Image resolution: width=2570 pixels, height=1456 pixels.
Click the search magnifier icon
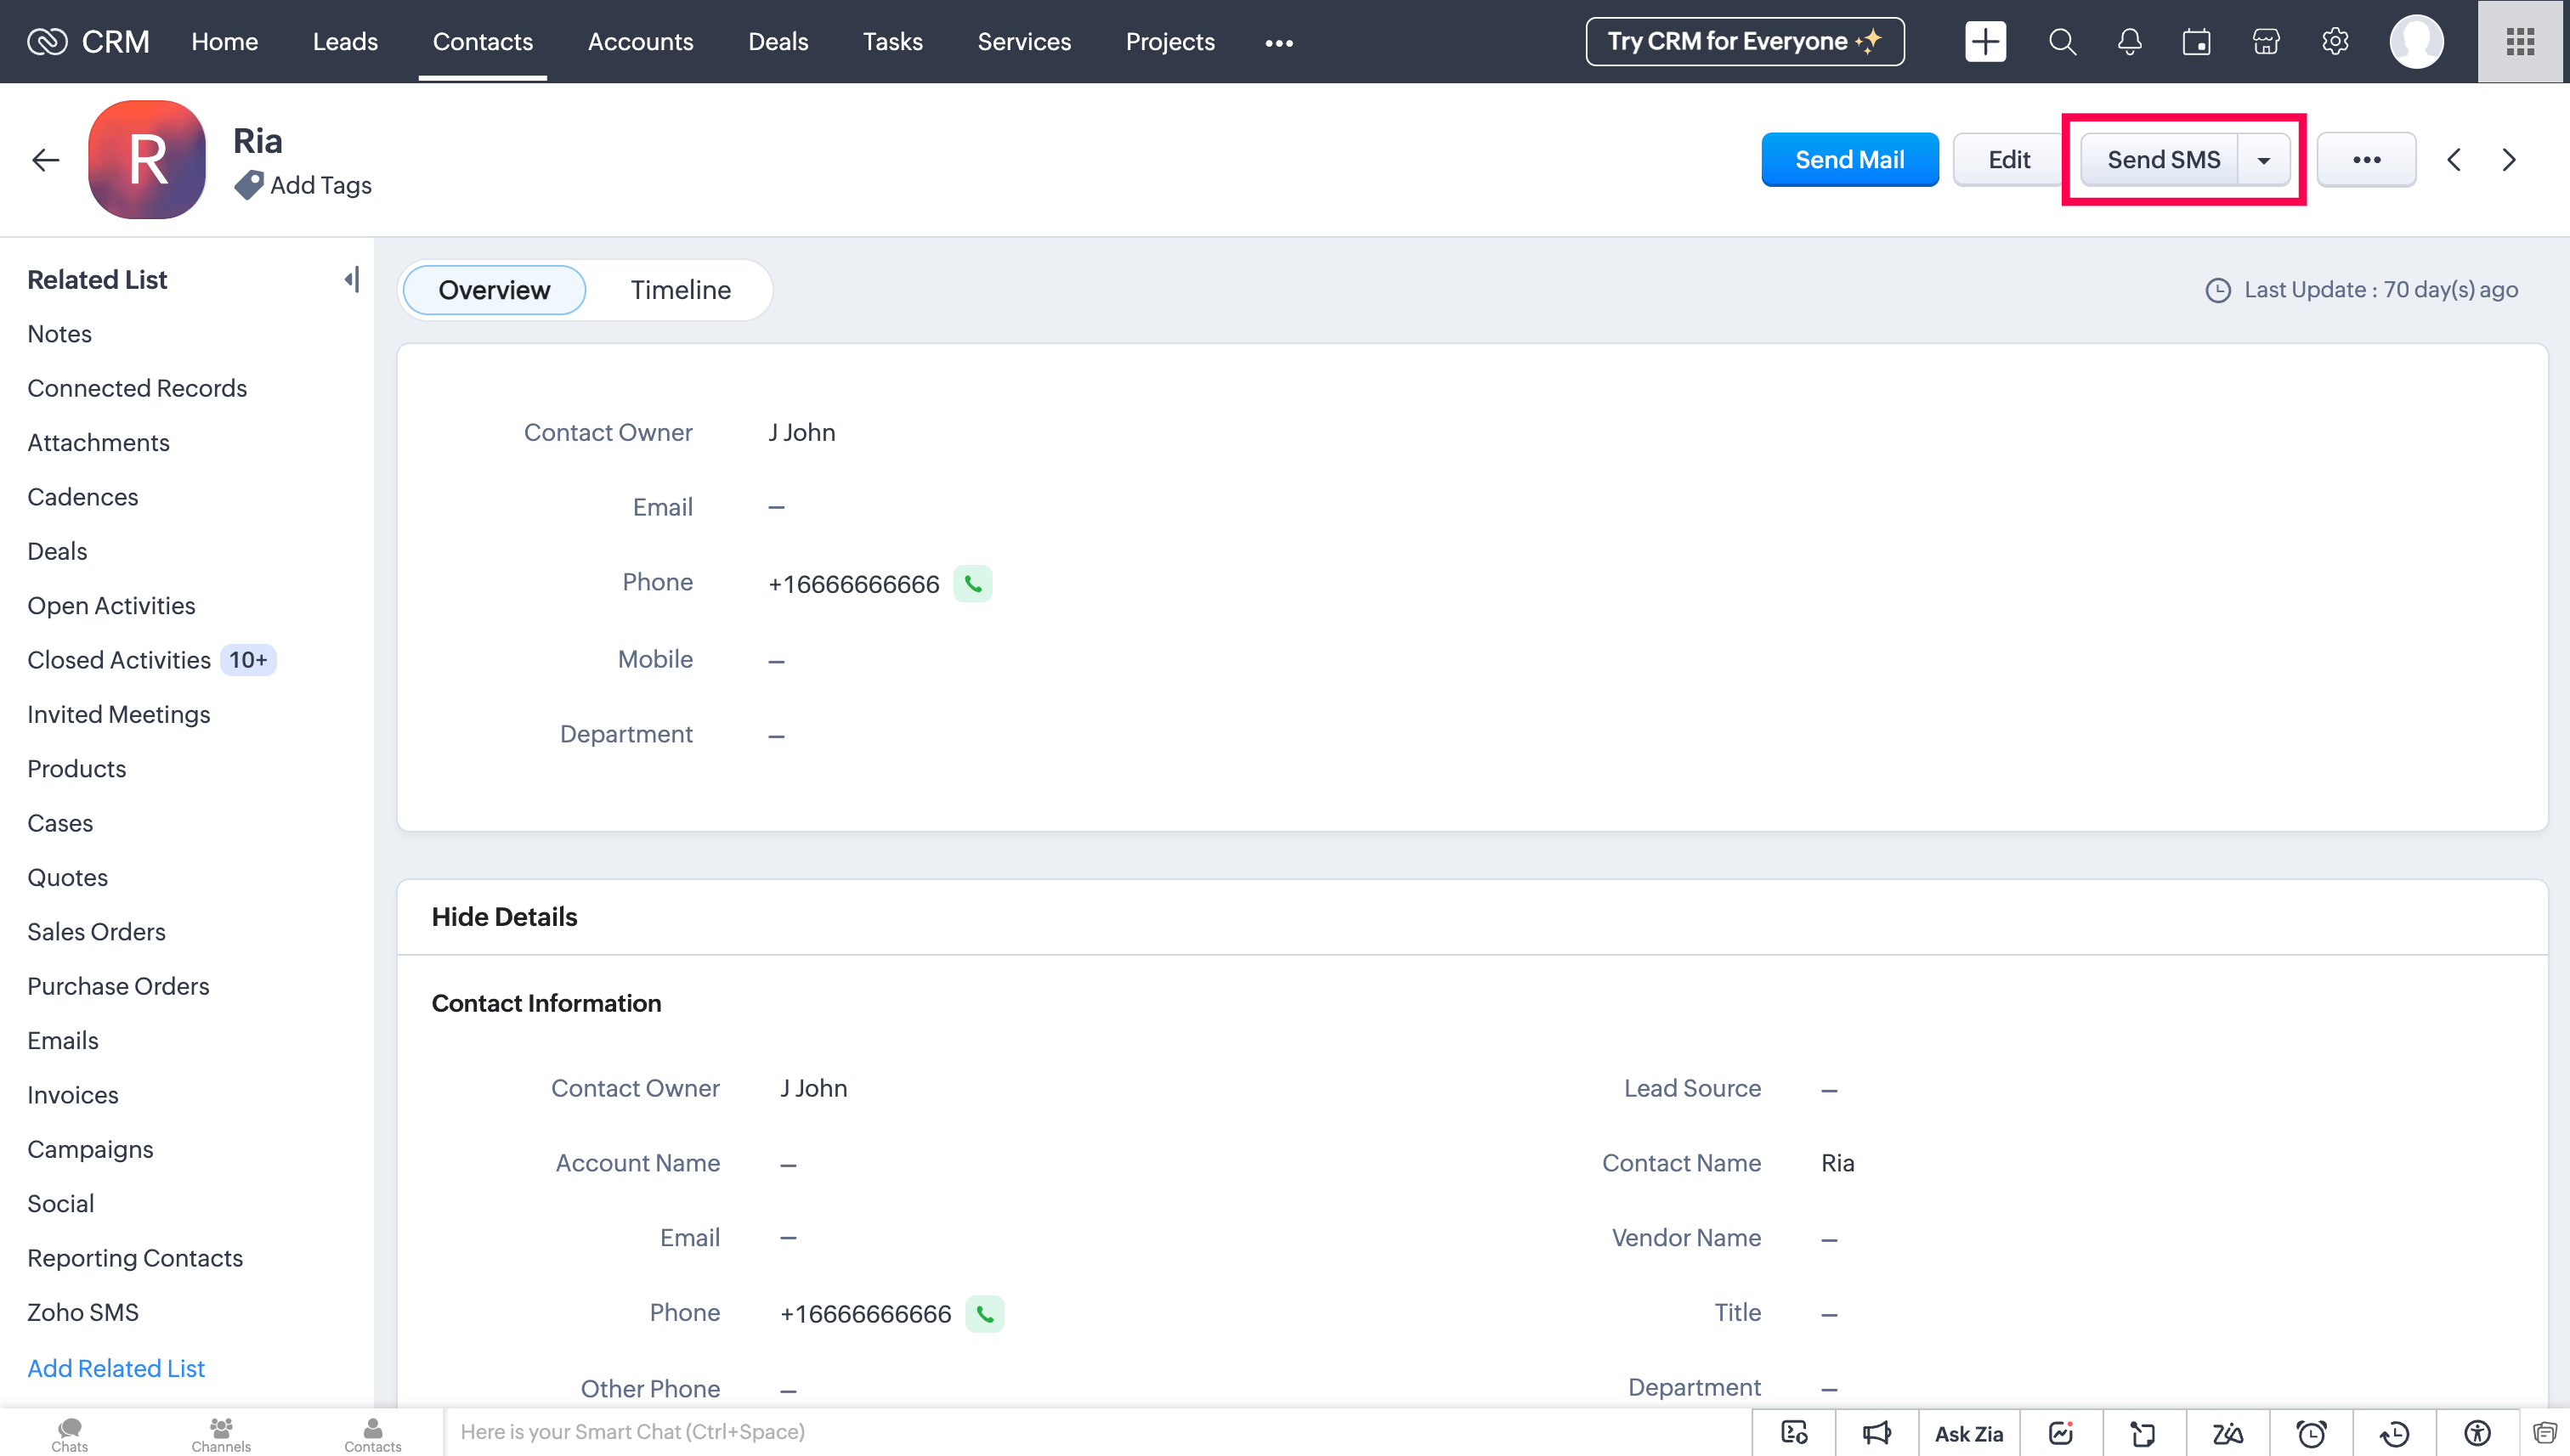point(2062,42)
